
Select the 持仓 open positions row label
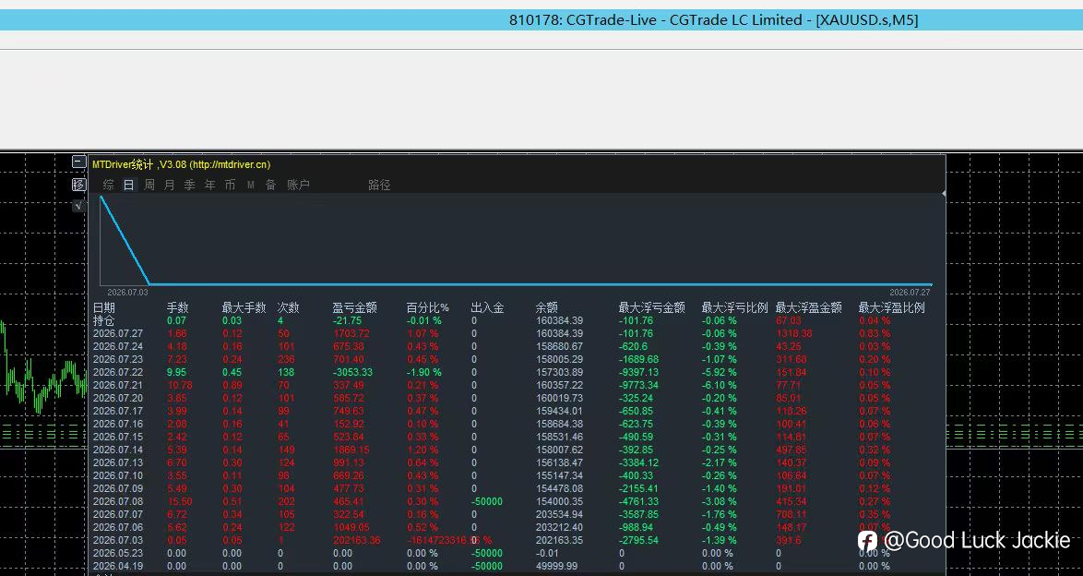tap(104, 321)
